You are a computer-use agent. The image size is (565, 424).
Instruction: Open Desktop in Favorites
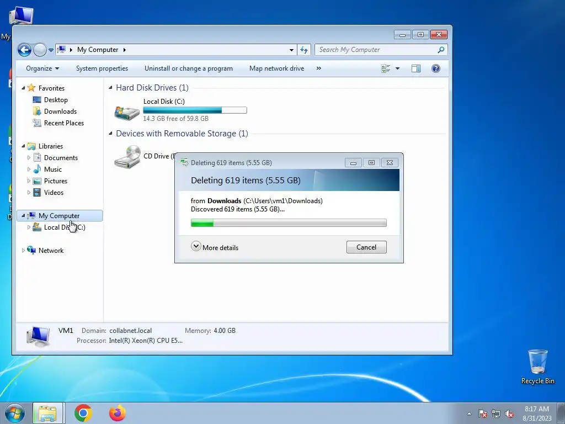(x=56, y=100)
